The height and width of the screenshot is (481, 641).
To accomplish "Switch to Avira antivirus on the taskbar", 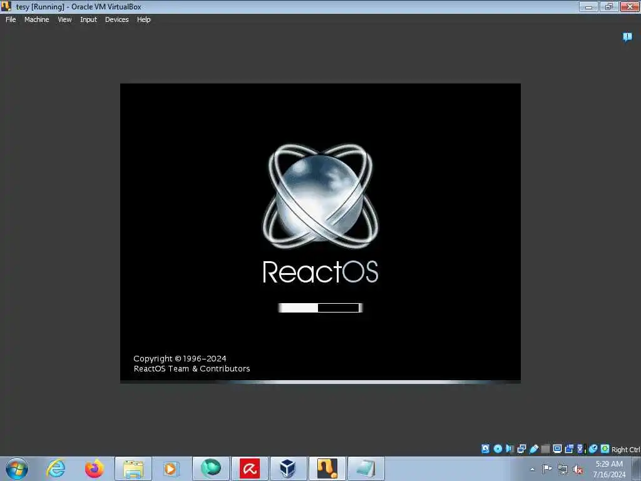I will pyautogui.click(x=250, y=468).
